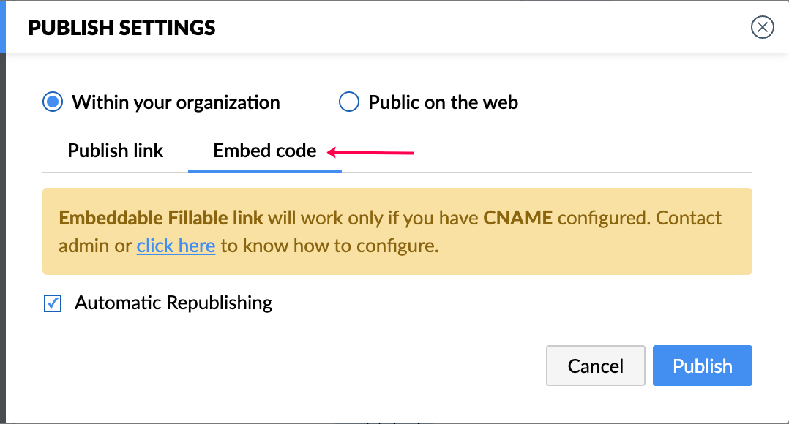Click the blue strip at dialog's left edge
The width and height of the screenshot is (789, 424).
(2, 26)
